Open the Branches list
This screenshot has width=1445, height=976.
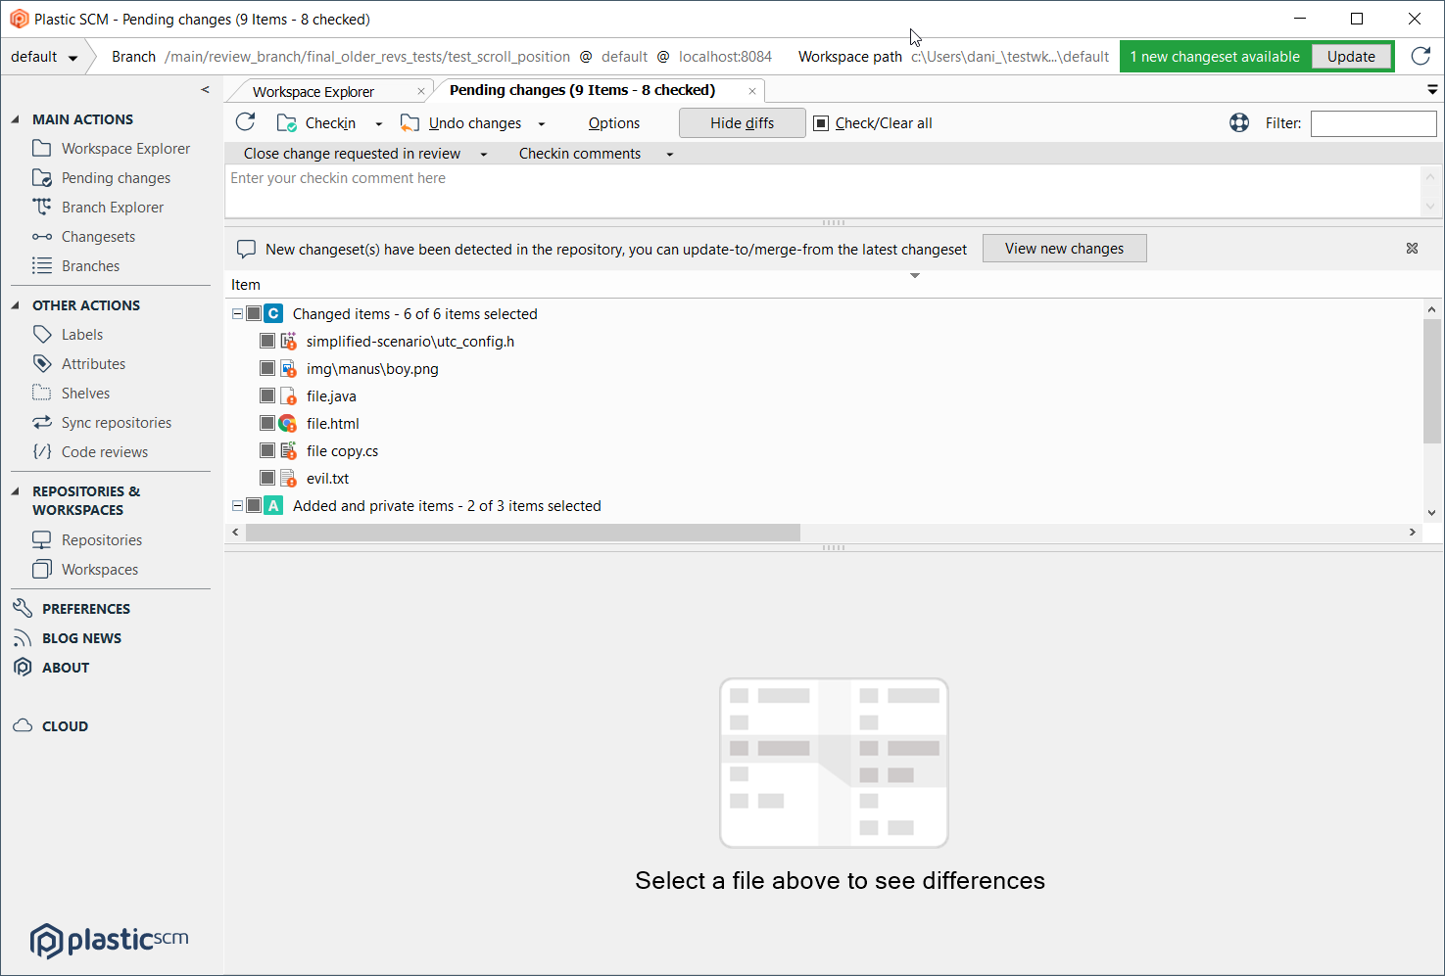pyautogui.click(x=90, y=265)
